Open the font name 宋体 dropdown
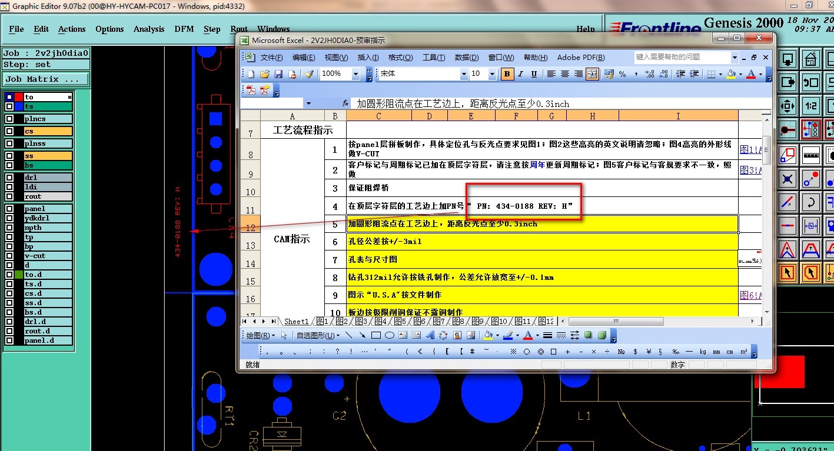 tap(464, 74)
